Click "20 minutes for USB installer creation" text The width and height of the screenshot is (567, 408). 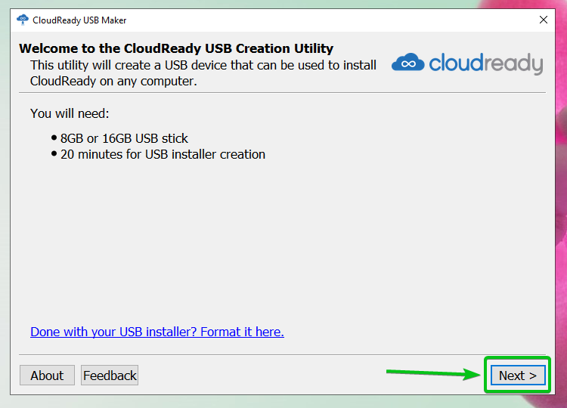pos(163,155)
